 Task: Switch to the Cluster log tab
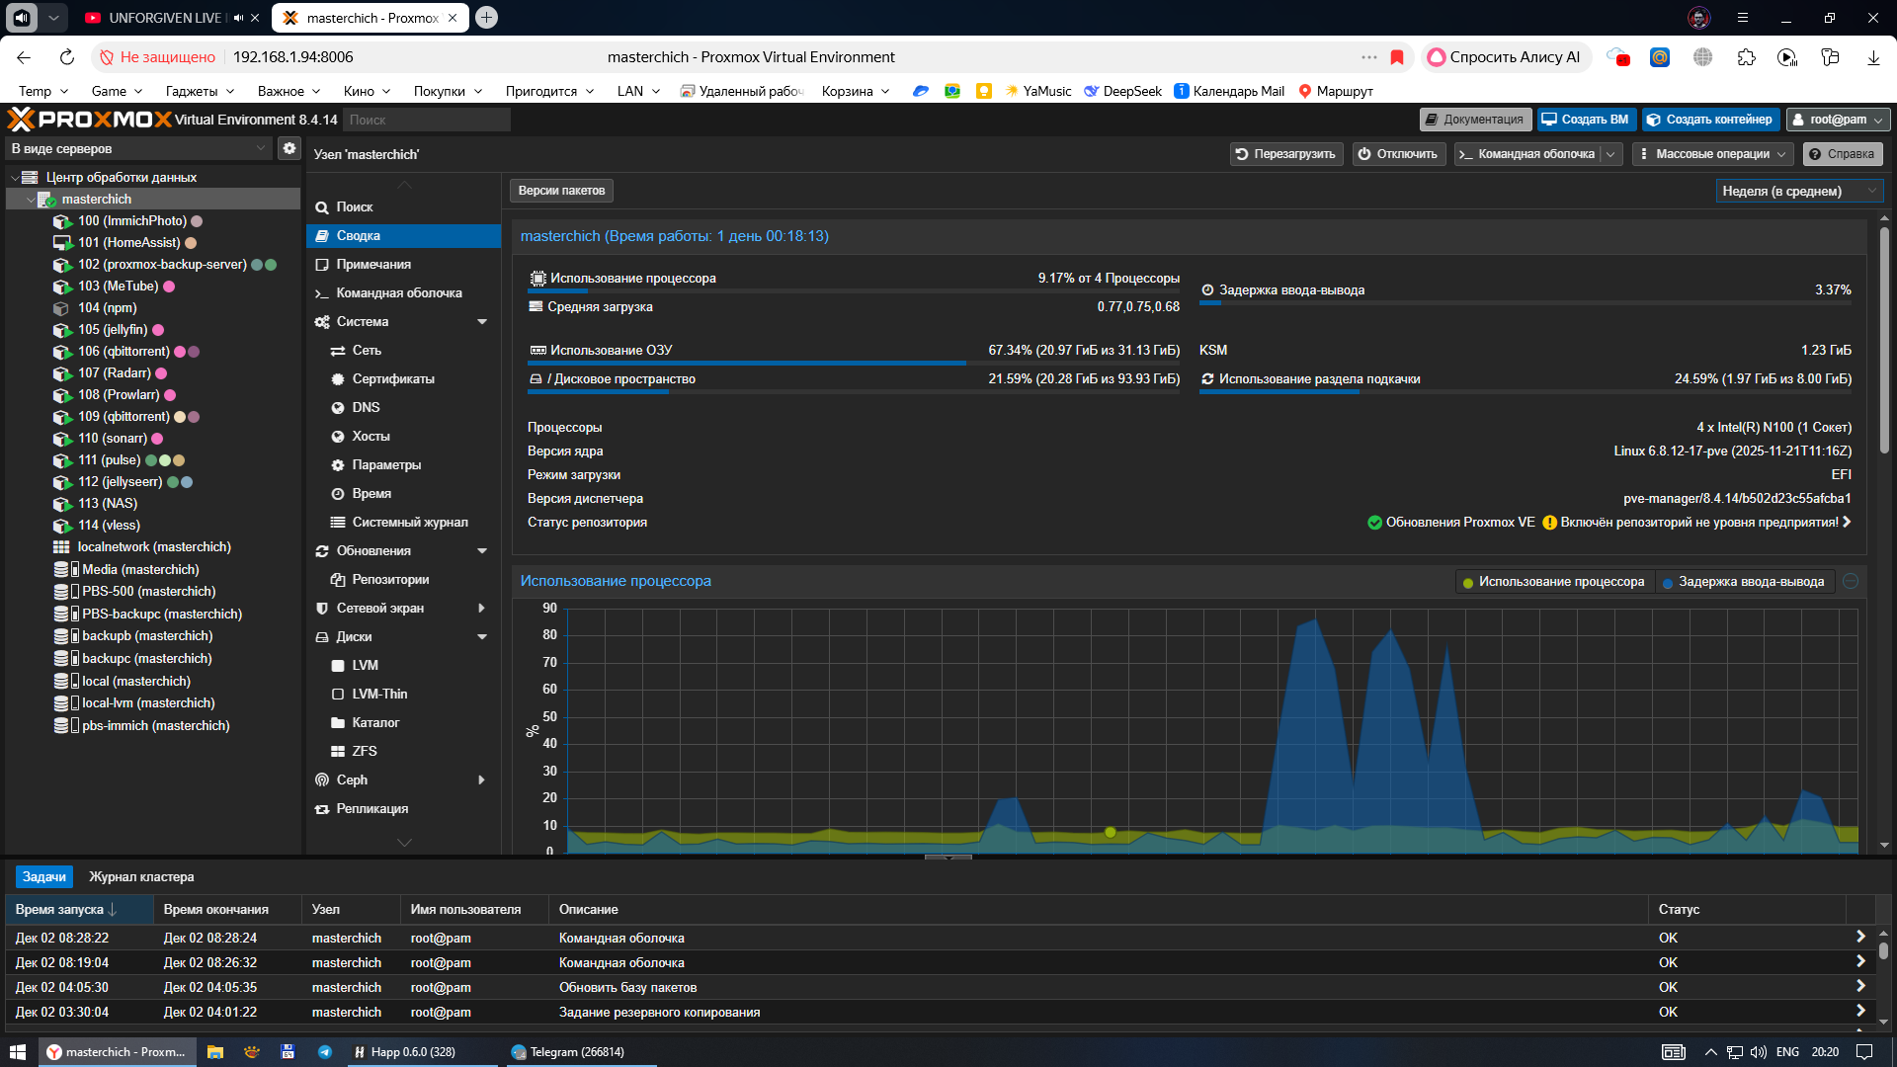pos(141,876)
